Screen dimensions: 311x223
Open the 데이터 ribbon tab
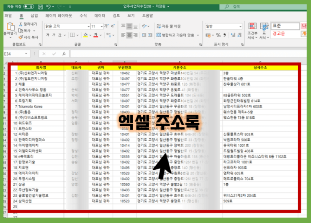click(x=100, y=16)
